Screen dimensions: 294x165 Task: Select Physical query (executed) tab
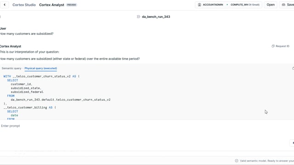(41, 68)
